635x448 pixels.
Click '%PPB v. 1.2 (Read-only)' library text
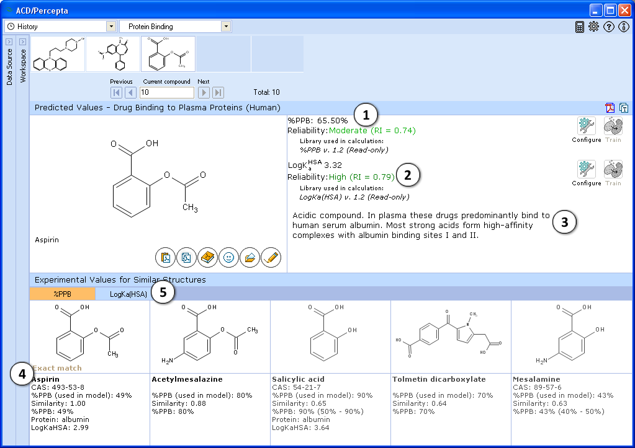[344, 150]
